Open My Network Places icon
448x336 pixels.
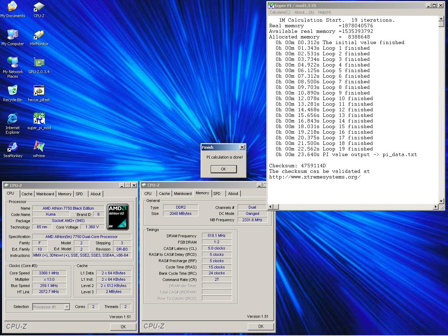tap(13, 67)
